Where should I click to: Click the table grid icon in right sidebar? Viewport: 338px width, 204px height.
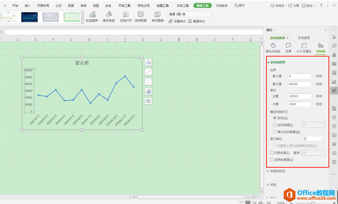[334, 64]
